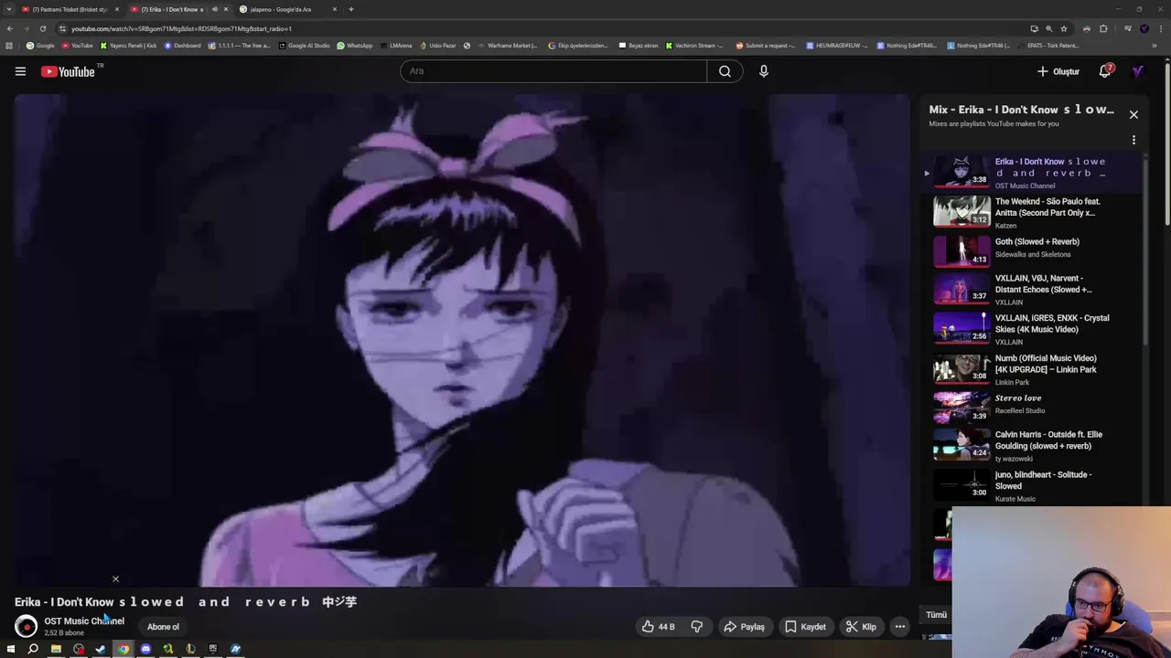Open the apps grid icon in bookmarks bar
Image resolution: width=1171 pixels, height=658 pixels.
point(9,46)
